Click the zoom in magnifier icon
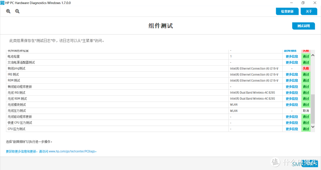 click(x=8, y=11)
